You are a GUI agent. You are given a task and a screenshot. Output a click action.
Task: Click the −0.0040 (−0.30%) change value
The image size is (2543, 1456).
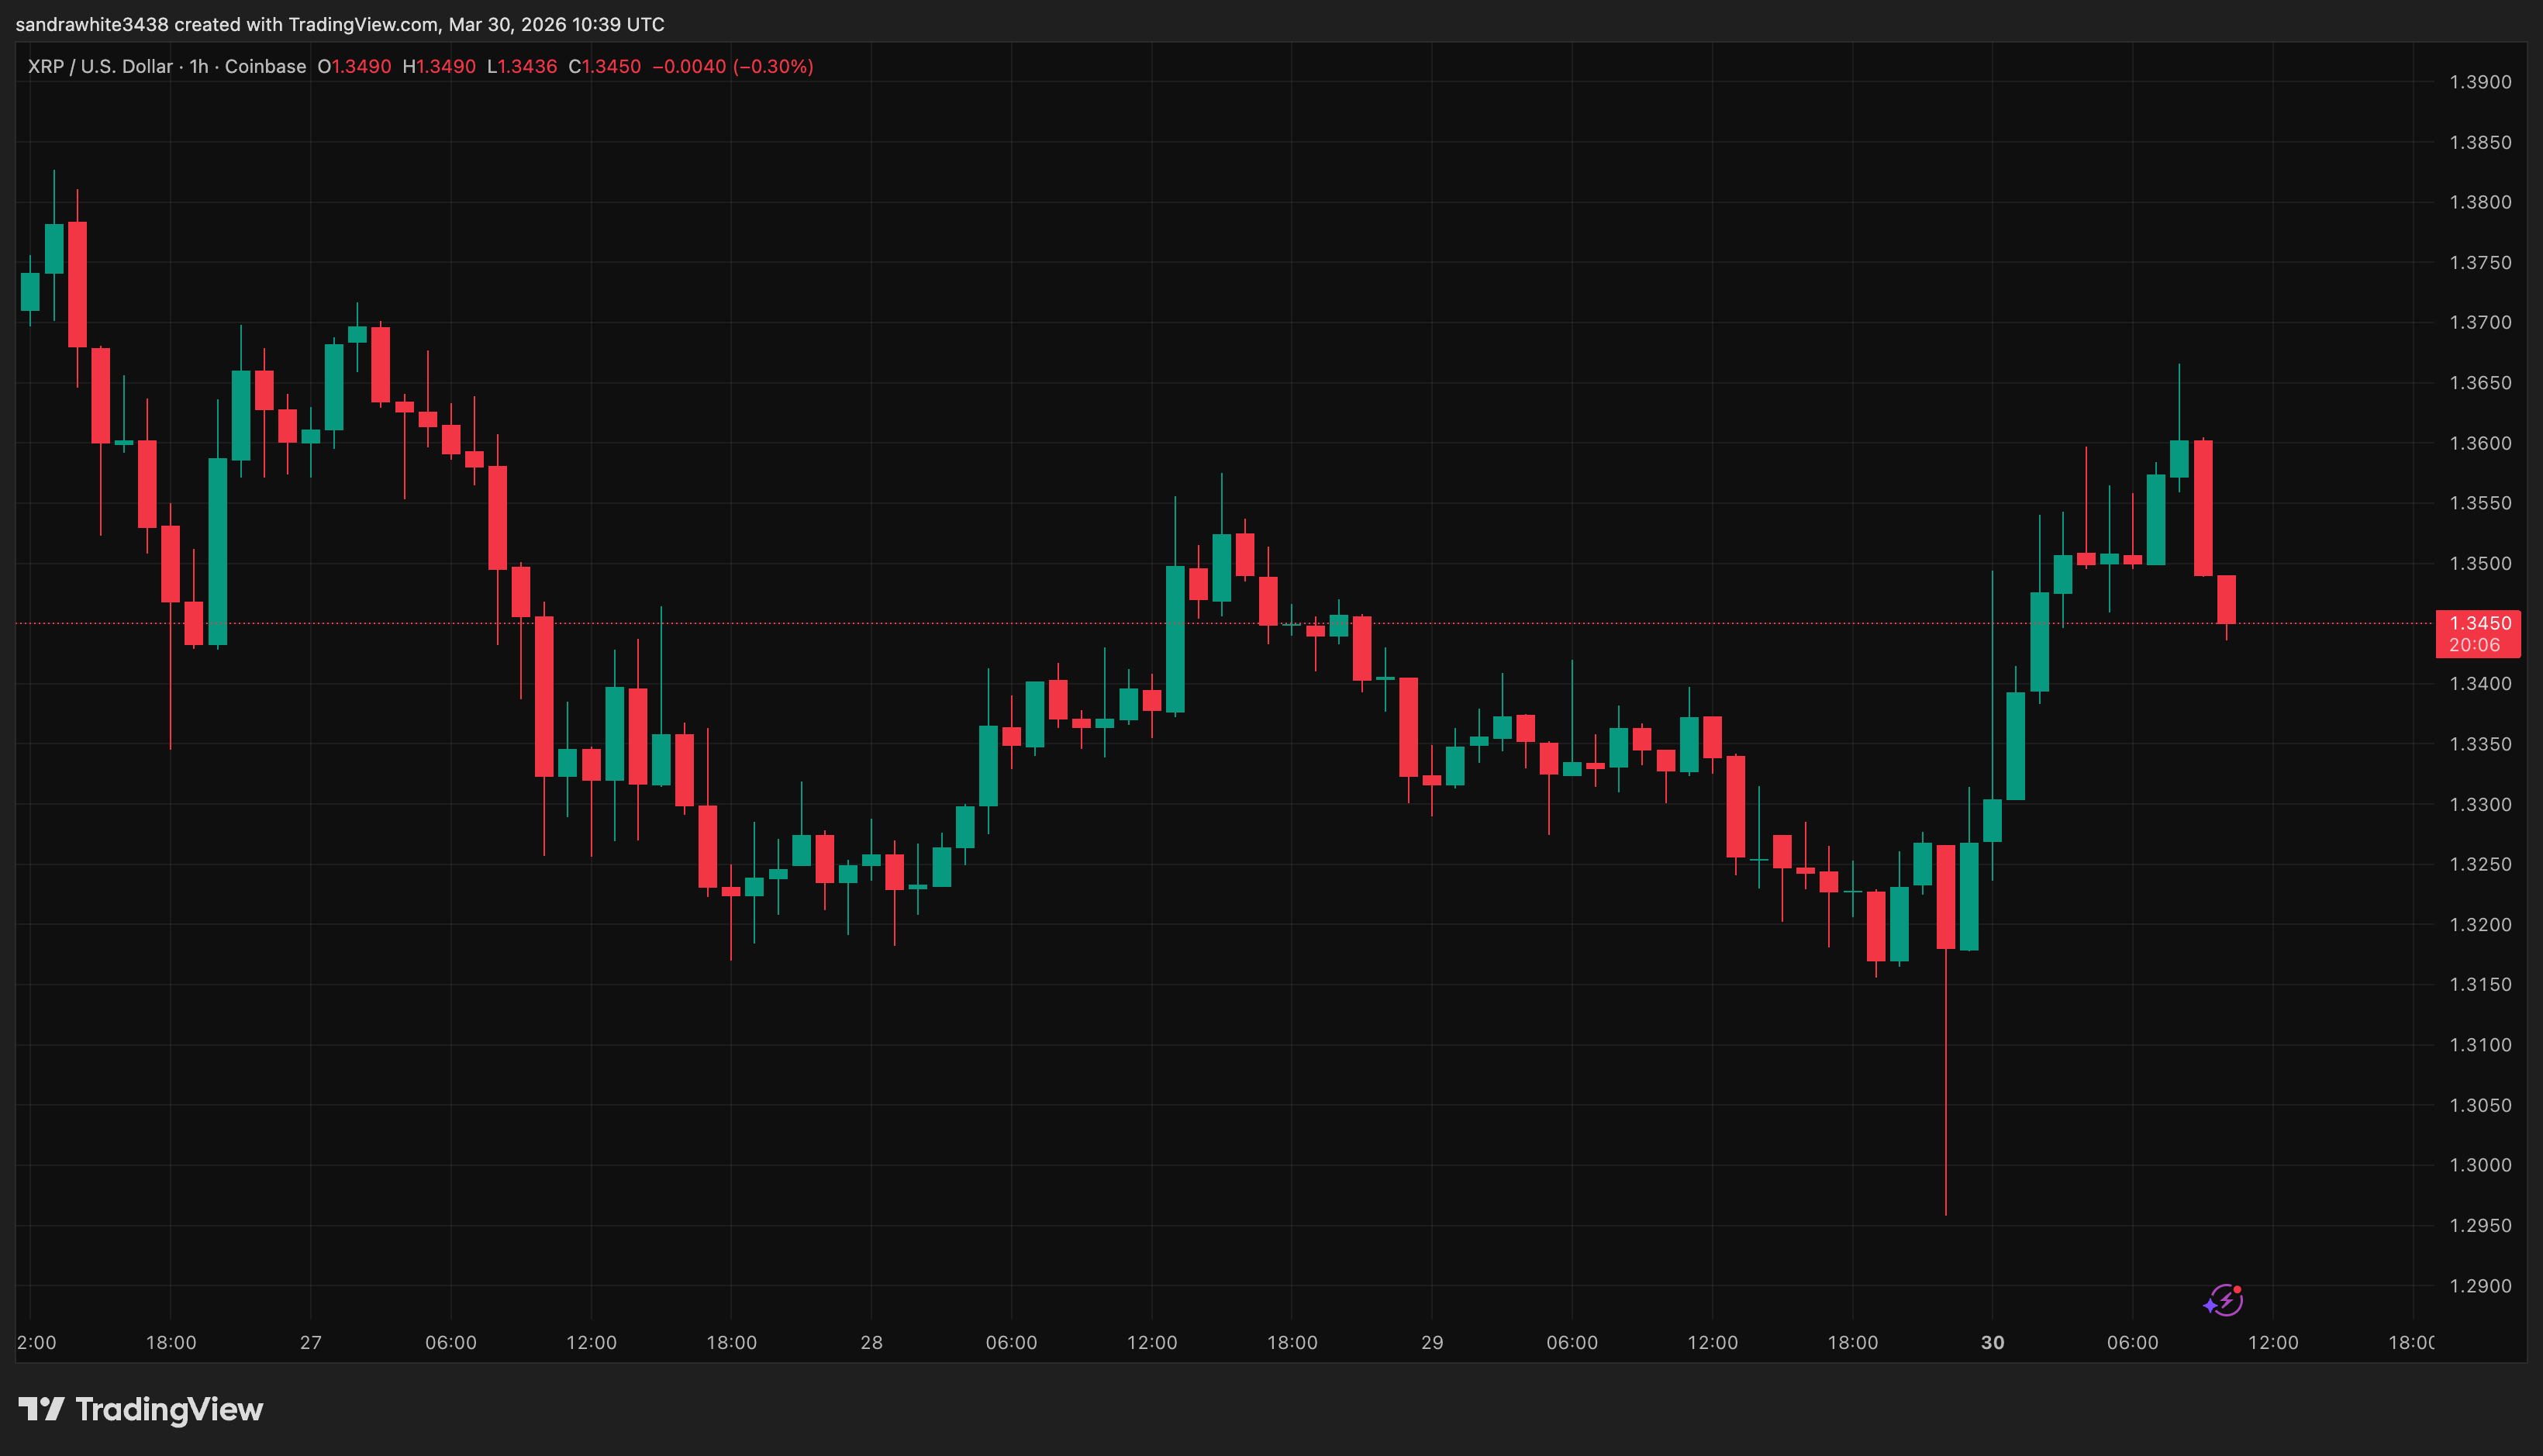pyautogui.click(x=733, y=67)
